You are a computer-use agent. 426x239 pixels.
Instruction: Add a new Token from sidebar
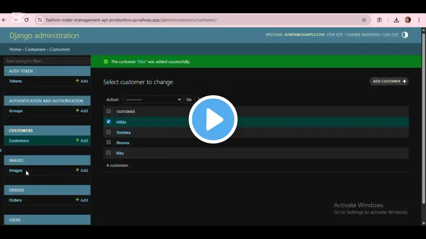(x=82, y=81)
